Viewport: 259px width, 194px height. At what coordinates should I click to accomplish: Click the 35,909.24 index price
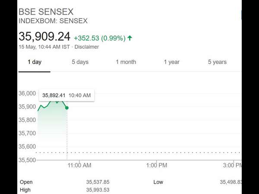(x=44, y=37)
